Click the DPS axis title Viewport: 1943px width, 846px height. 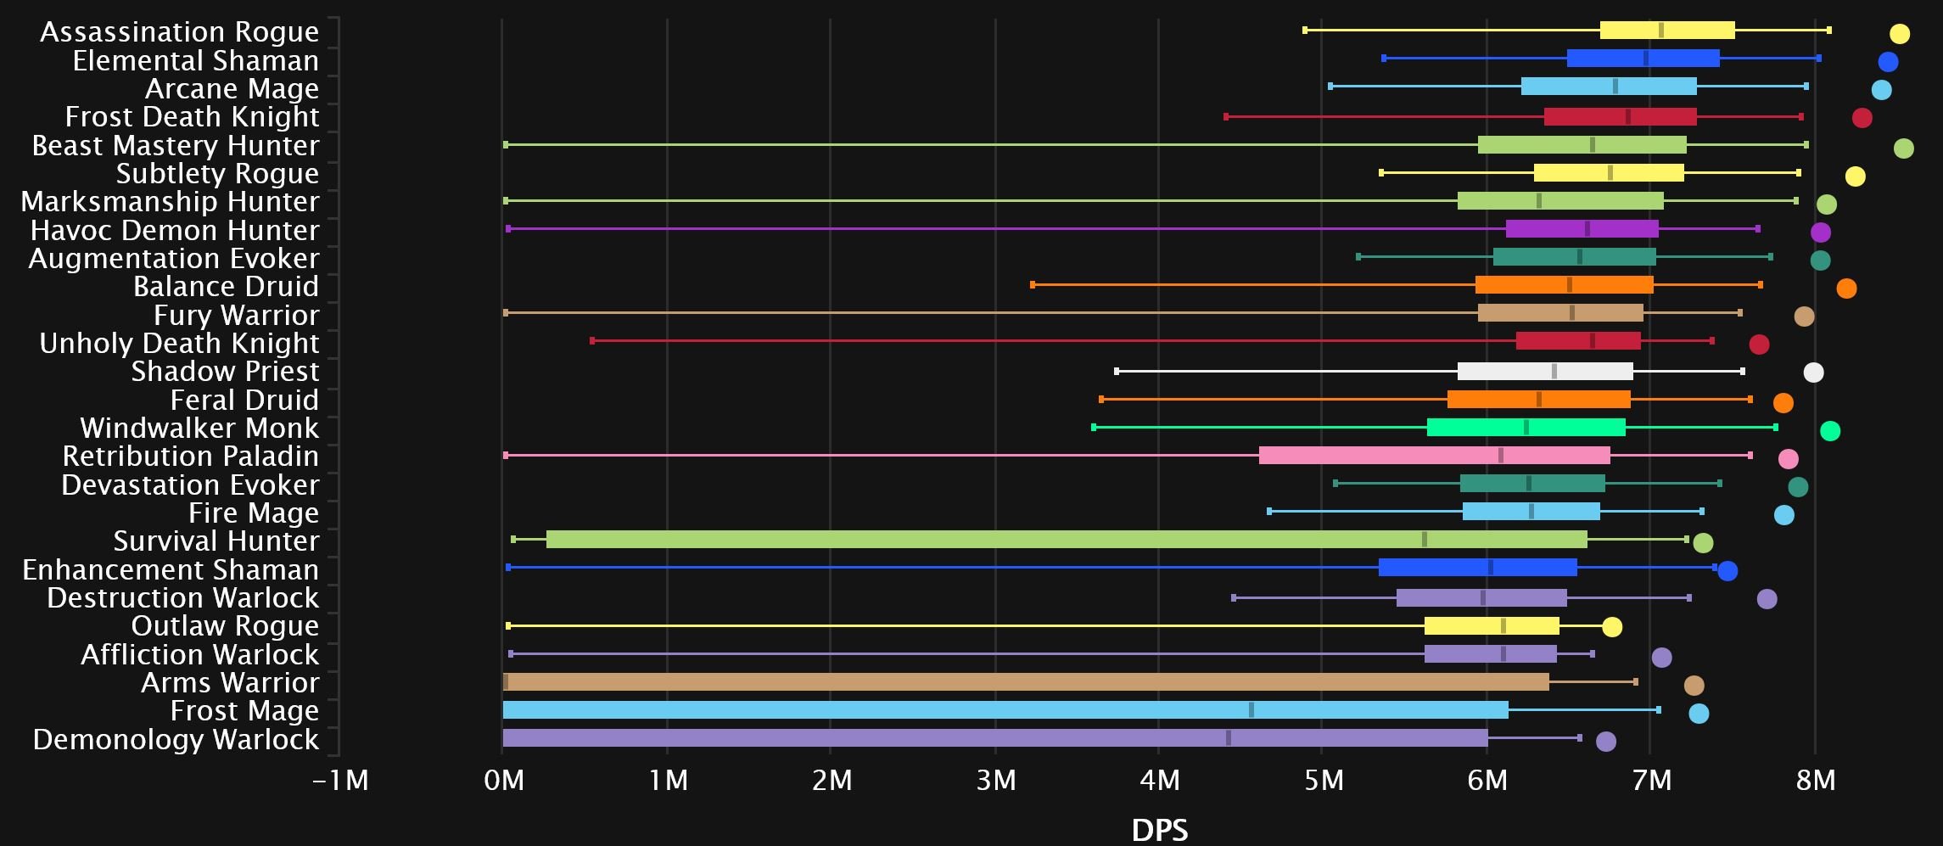(x=1159, y=829)
